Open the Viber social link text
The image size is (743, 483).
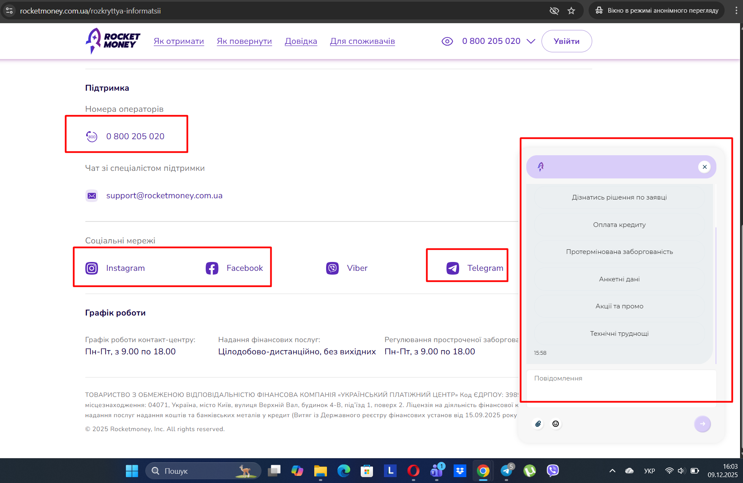point(357,268)
